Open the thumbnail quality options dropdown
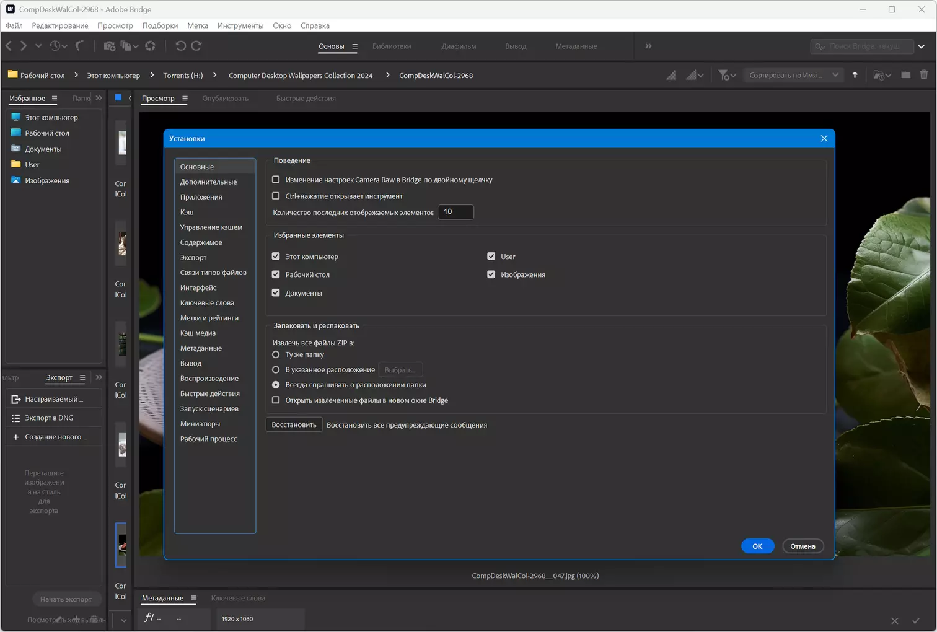Screen dimensions: 937x632 coord(694,75)
